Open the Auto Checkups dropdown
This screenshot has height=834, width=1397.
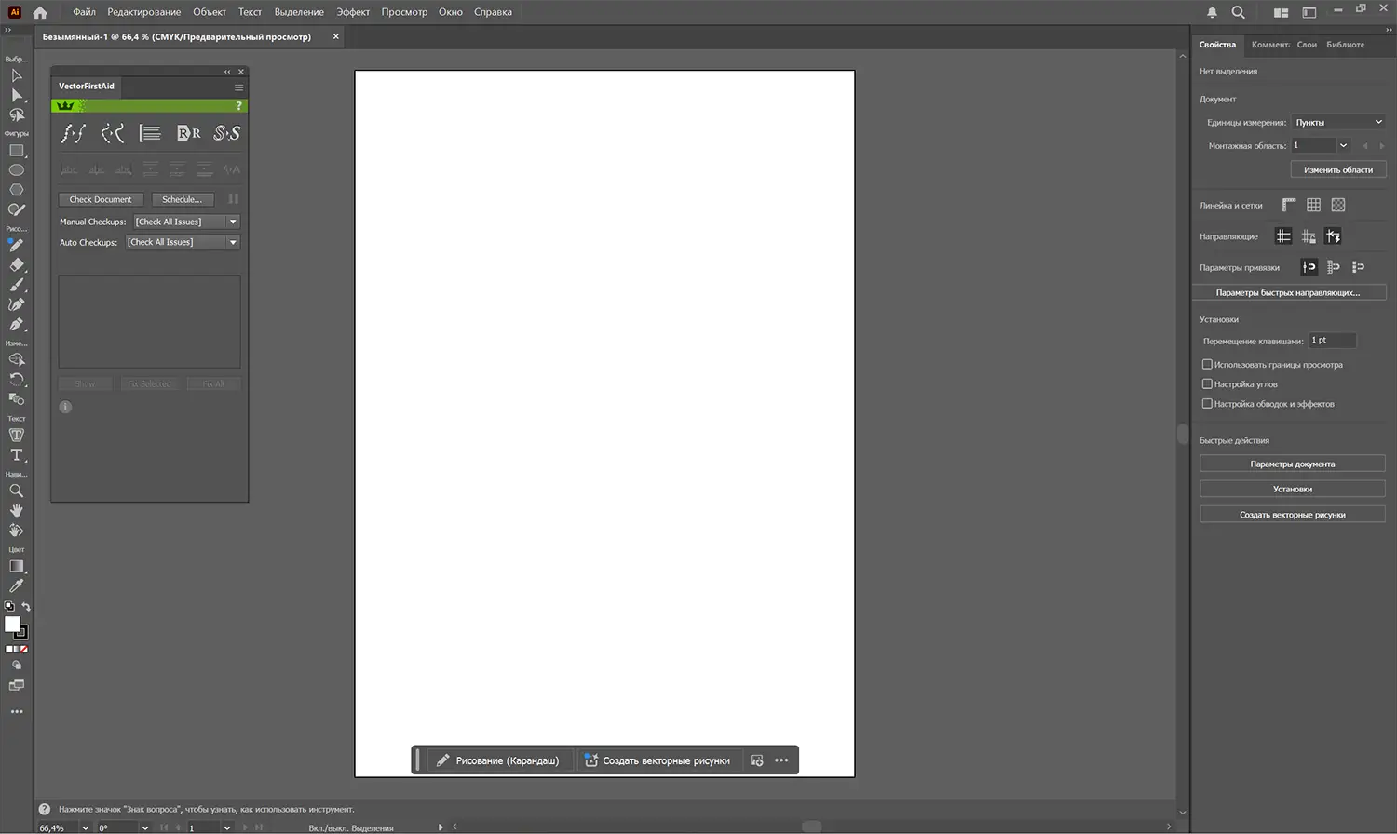183,242
